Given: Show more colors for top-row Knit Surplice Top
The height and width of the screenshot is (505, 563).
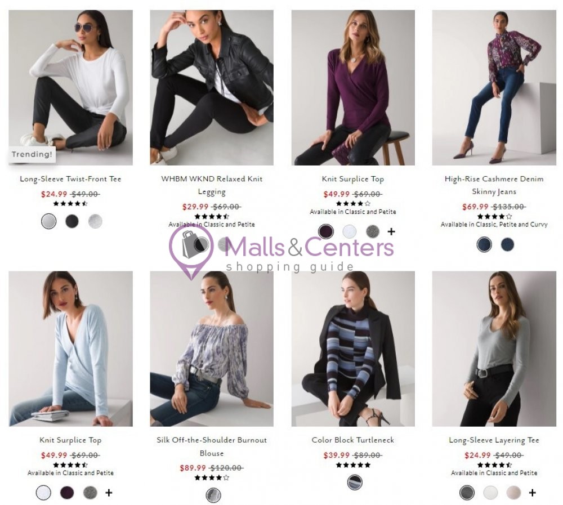Looking at the screenshot, I should tap(391, 231).
